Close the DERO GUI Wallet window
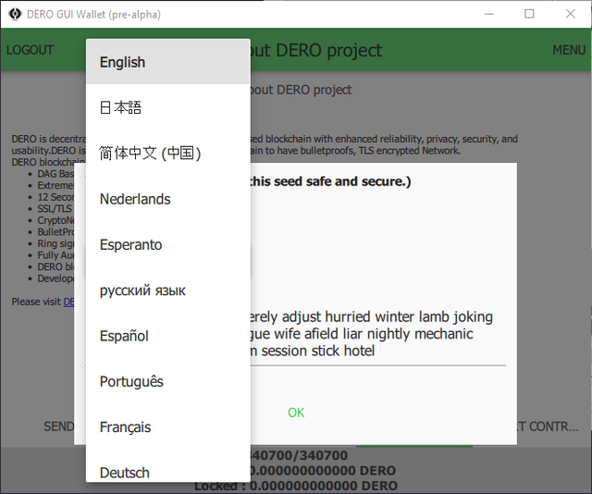This screenshot has height=494, width=592. 571,14
